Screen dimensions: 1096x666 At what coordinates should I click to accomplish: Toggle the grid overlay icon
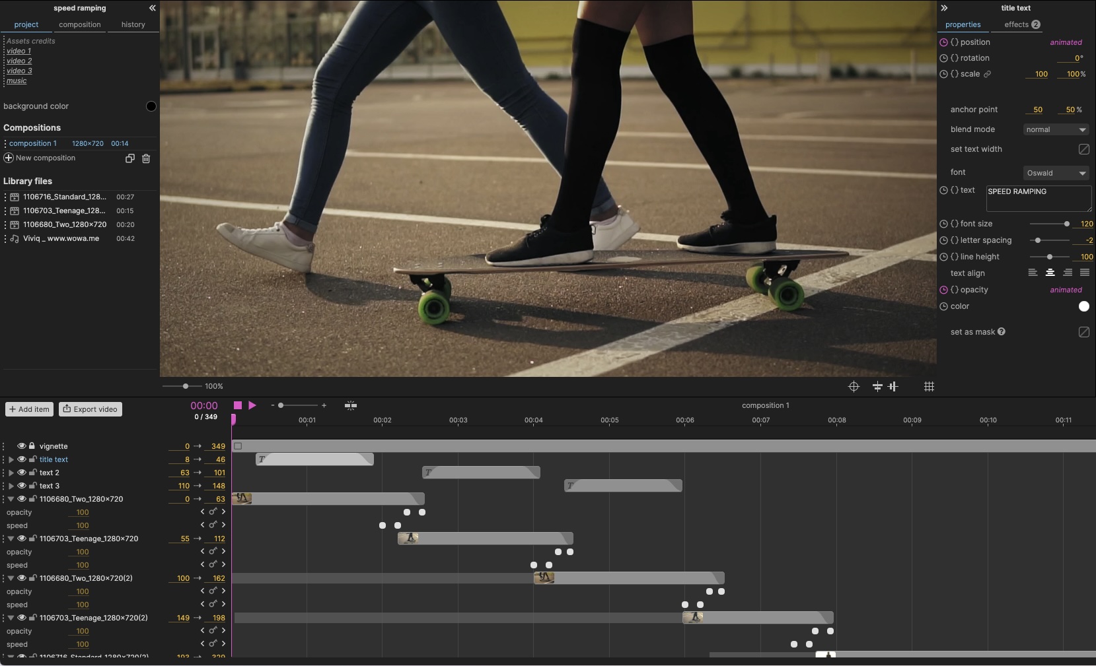929,387
